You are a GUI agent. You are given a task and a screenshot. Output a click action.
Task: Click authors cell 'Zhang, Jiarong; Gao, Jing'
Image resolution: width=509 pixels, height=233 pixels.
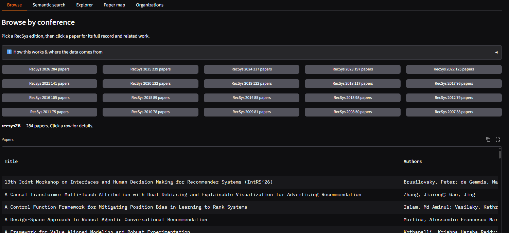click(x=450, y=195)
